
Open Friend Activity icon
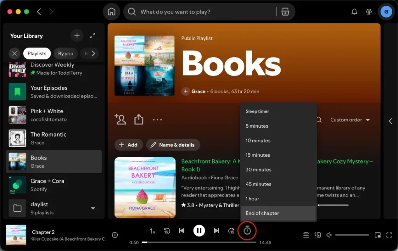coord(369,12)
